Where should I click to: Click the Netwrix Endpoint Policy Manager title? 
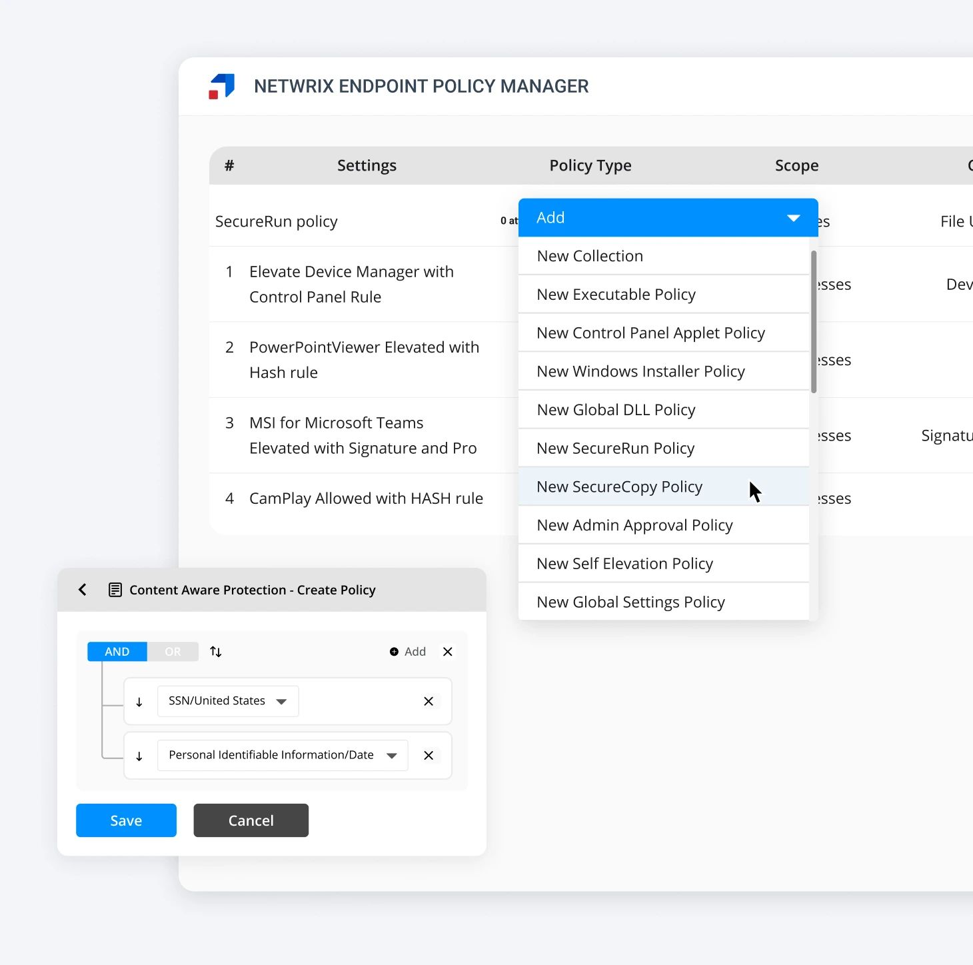(421, 86)
